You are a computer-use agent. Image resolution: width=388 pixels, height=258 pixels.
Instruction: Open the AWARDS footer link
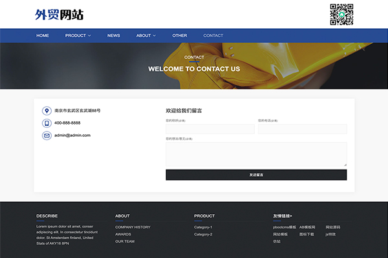[x=123, y=234]
